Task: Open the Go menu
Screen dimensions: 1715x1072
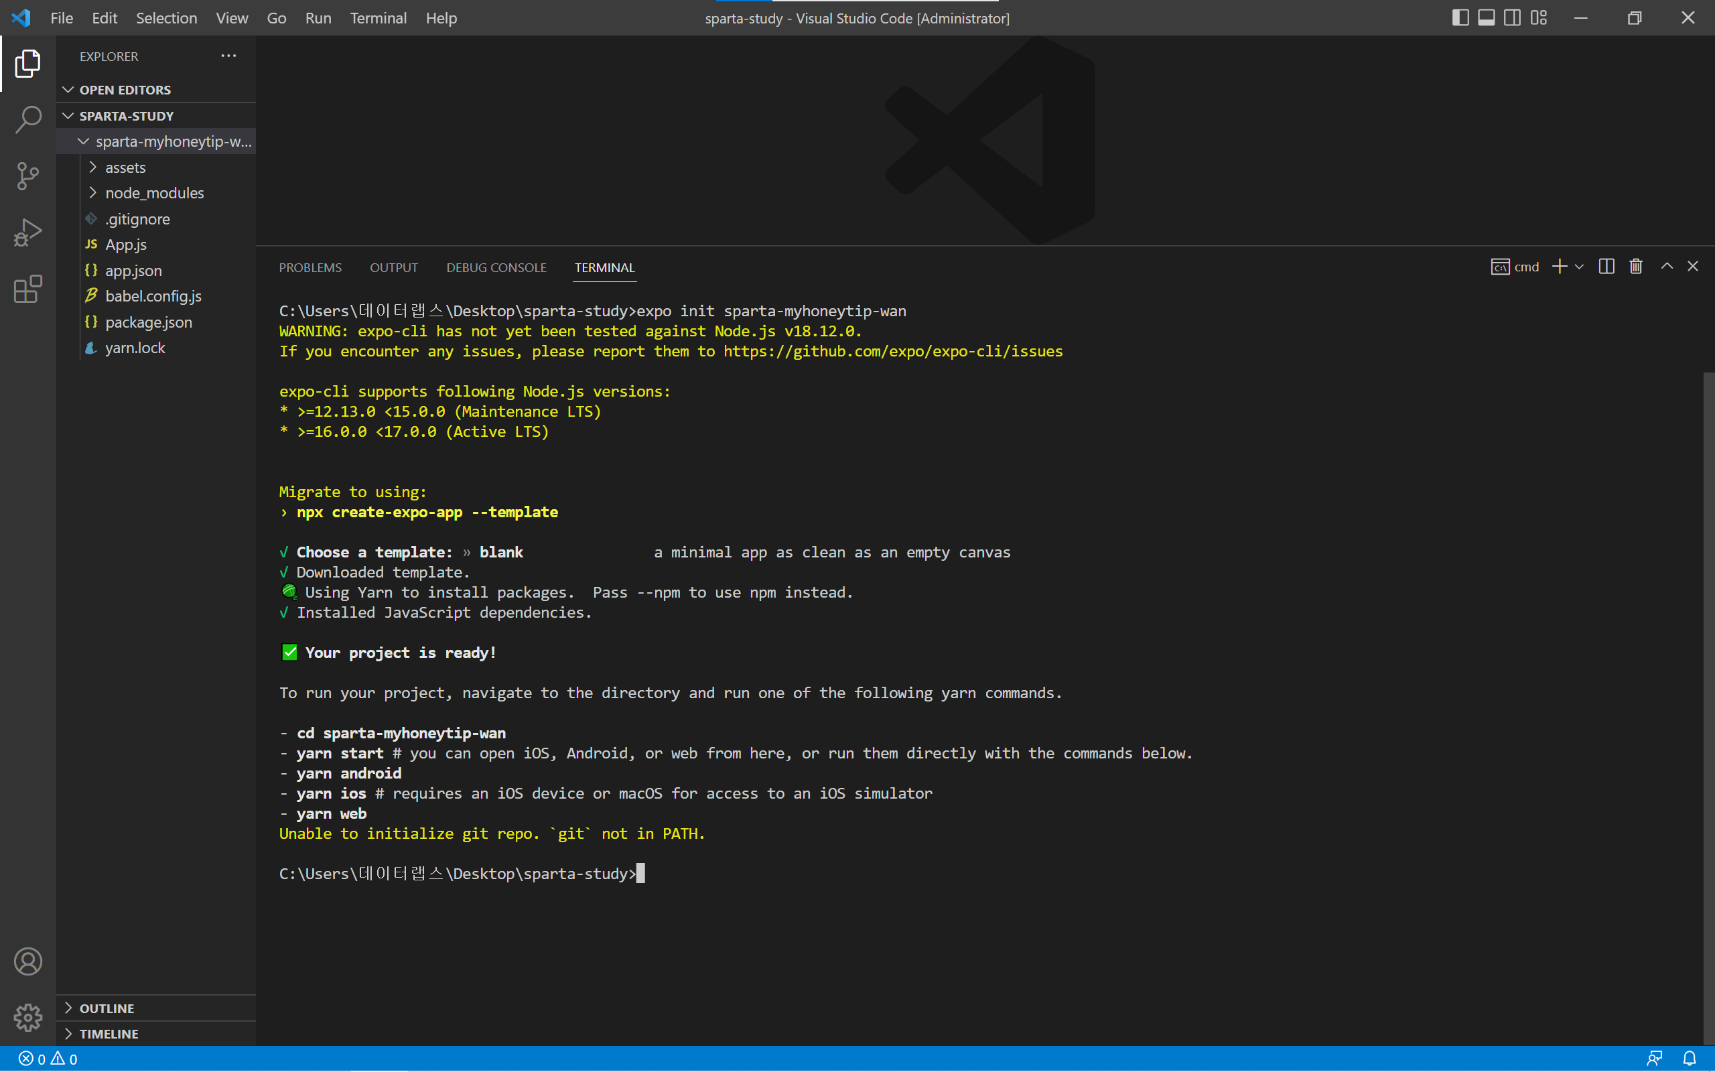Action: 277,17
